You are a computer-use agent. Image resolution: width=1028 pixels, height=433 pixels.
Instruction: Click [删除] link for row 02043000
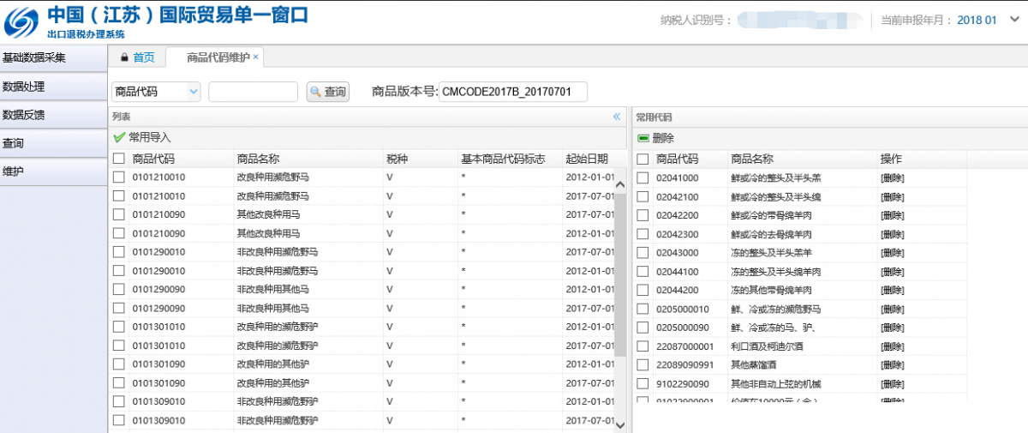[892, 253]
